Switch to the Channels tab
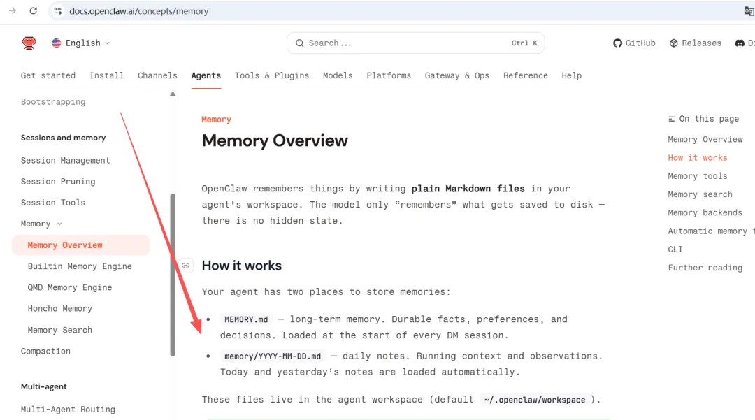The image size is (755, 420). point(157,75)
